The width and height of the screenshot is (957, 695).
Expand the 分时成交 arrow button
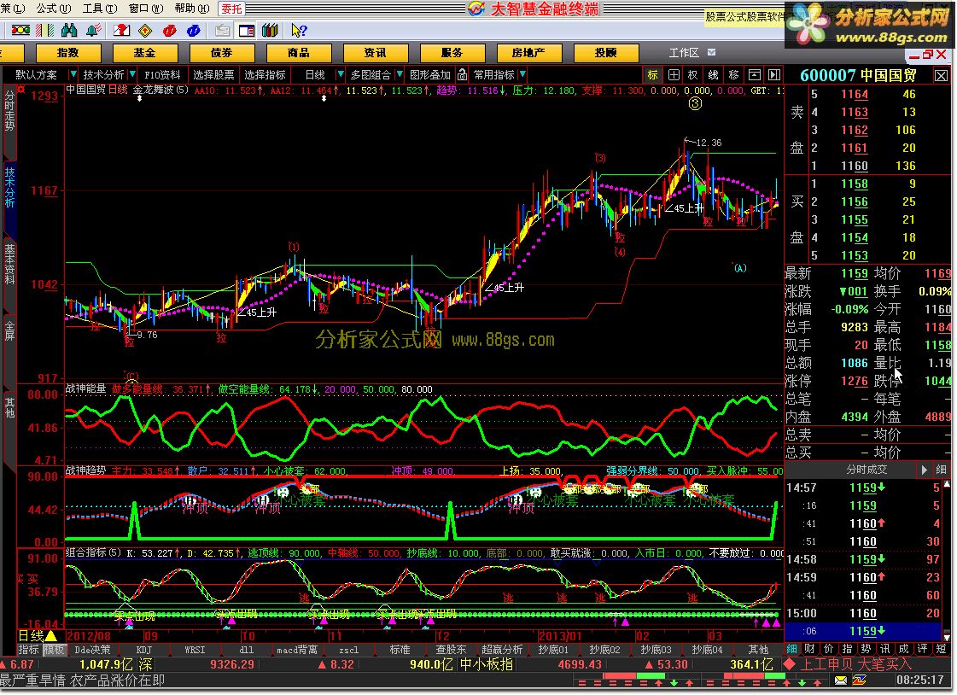[x=924, y=470]
